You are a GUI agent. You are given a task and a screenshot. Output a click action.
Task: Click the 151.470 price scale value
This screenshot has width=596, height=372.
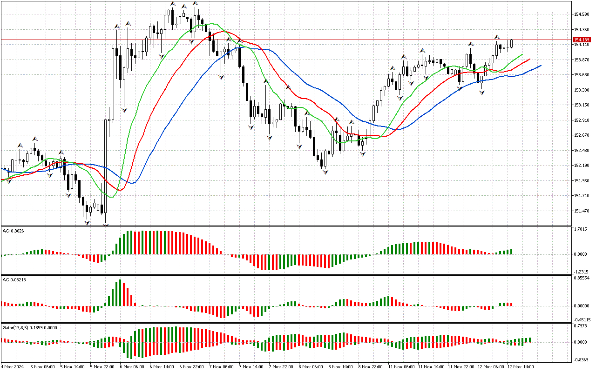582,211
